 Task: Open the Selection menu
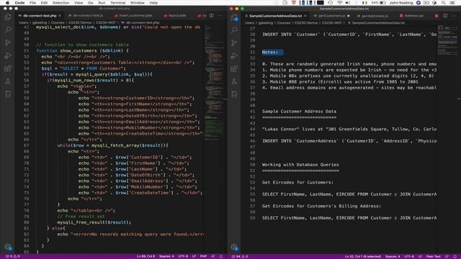click(x=61, y=3)
